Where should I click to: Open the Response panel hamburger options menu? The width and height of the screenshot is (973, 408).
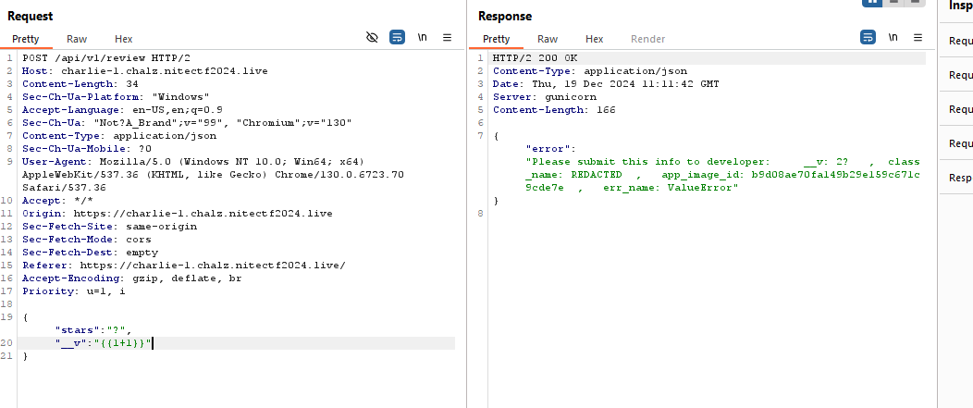pyautogui.click(x=918, y=38)
